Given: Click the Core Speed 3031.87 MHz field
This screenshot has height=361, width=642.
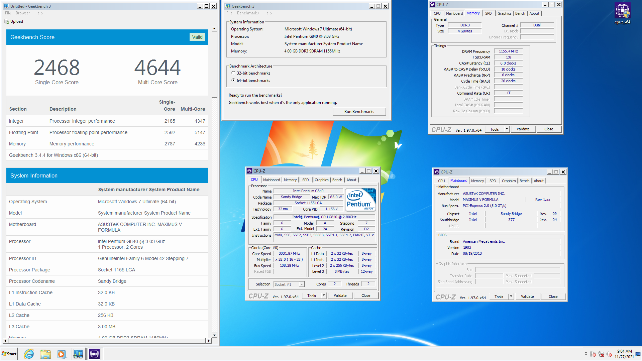Looking at the screenshot, I should click(289, 254).
